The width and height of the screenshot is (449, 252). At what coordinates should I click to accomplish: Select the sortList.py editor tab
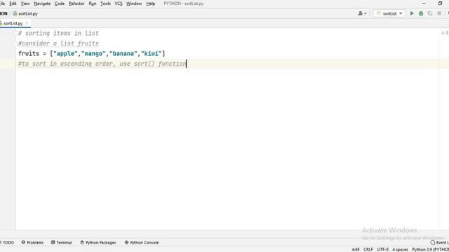click(x=13, y=23)
